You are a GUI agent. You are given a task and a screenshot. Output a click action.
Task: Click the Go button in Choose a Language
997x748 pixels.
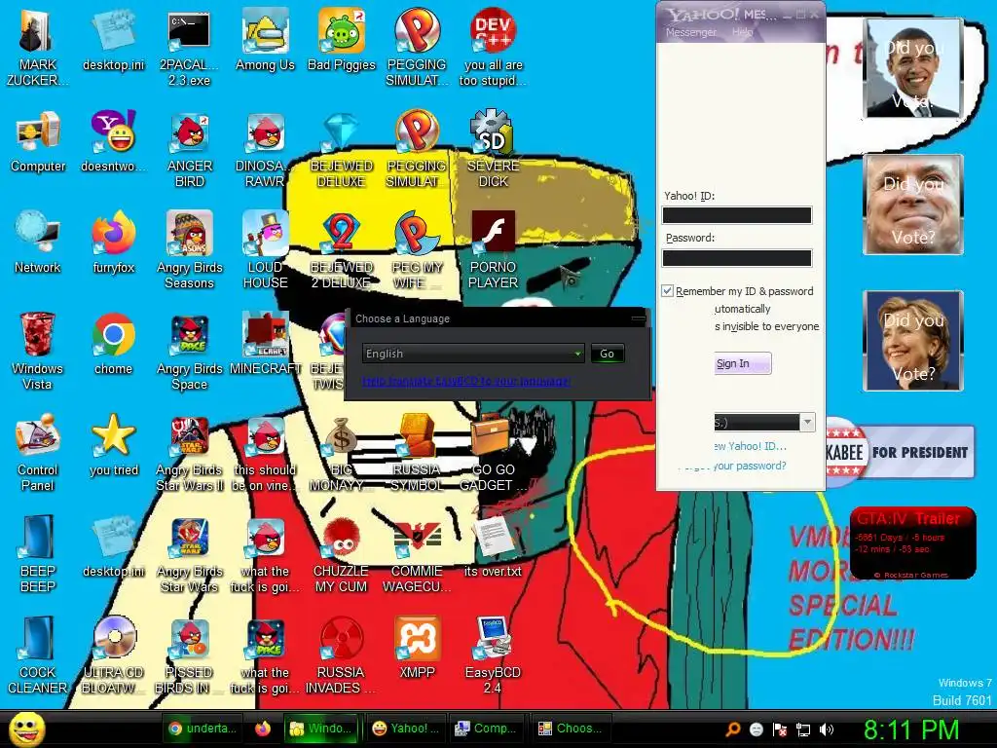608,354
